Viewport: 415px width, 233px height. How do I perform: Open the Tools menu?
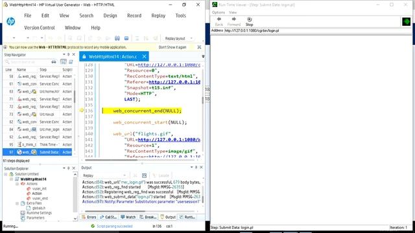click(x=181, y=16)
